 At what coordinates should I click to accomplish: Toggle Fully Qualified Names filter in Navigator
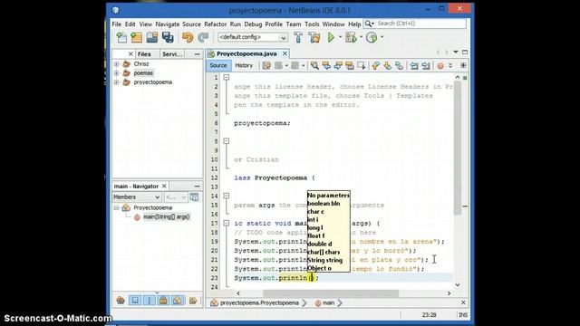[193, 300]
